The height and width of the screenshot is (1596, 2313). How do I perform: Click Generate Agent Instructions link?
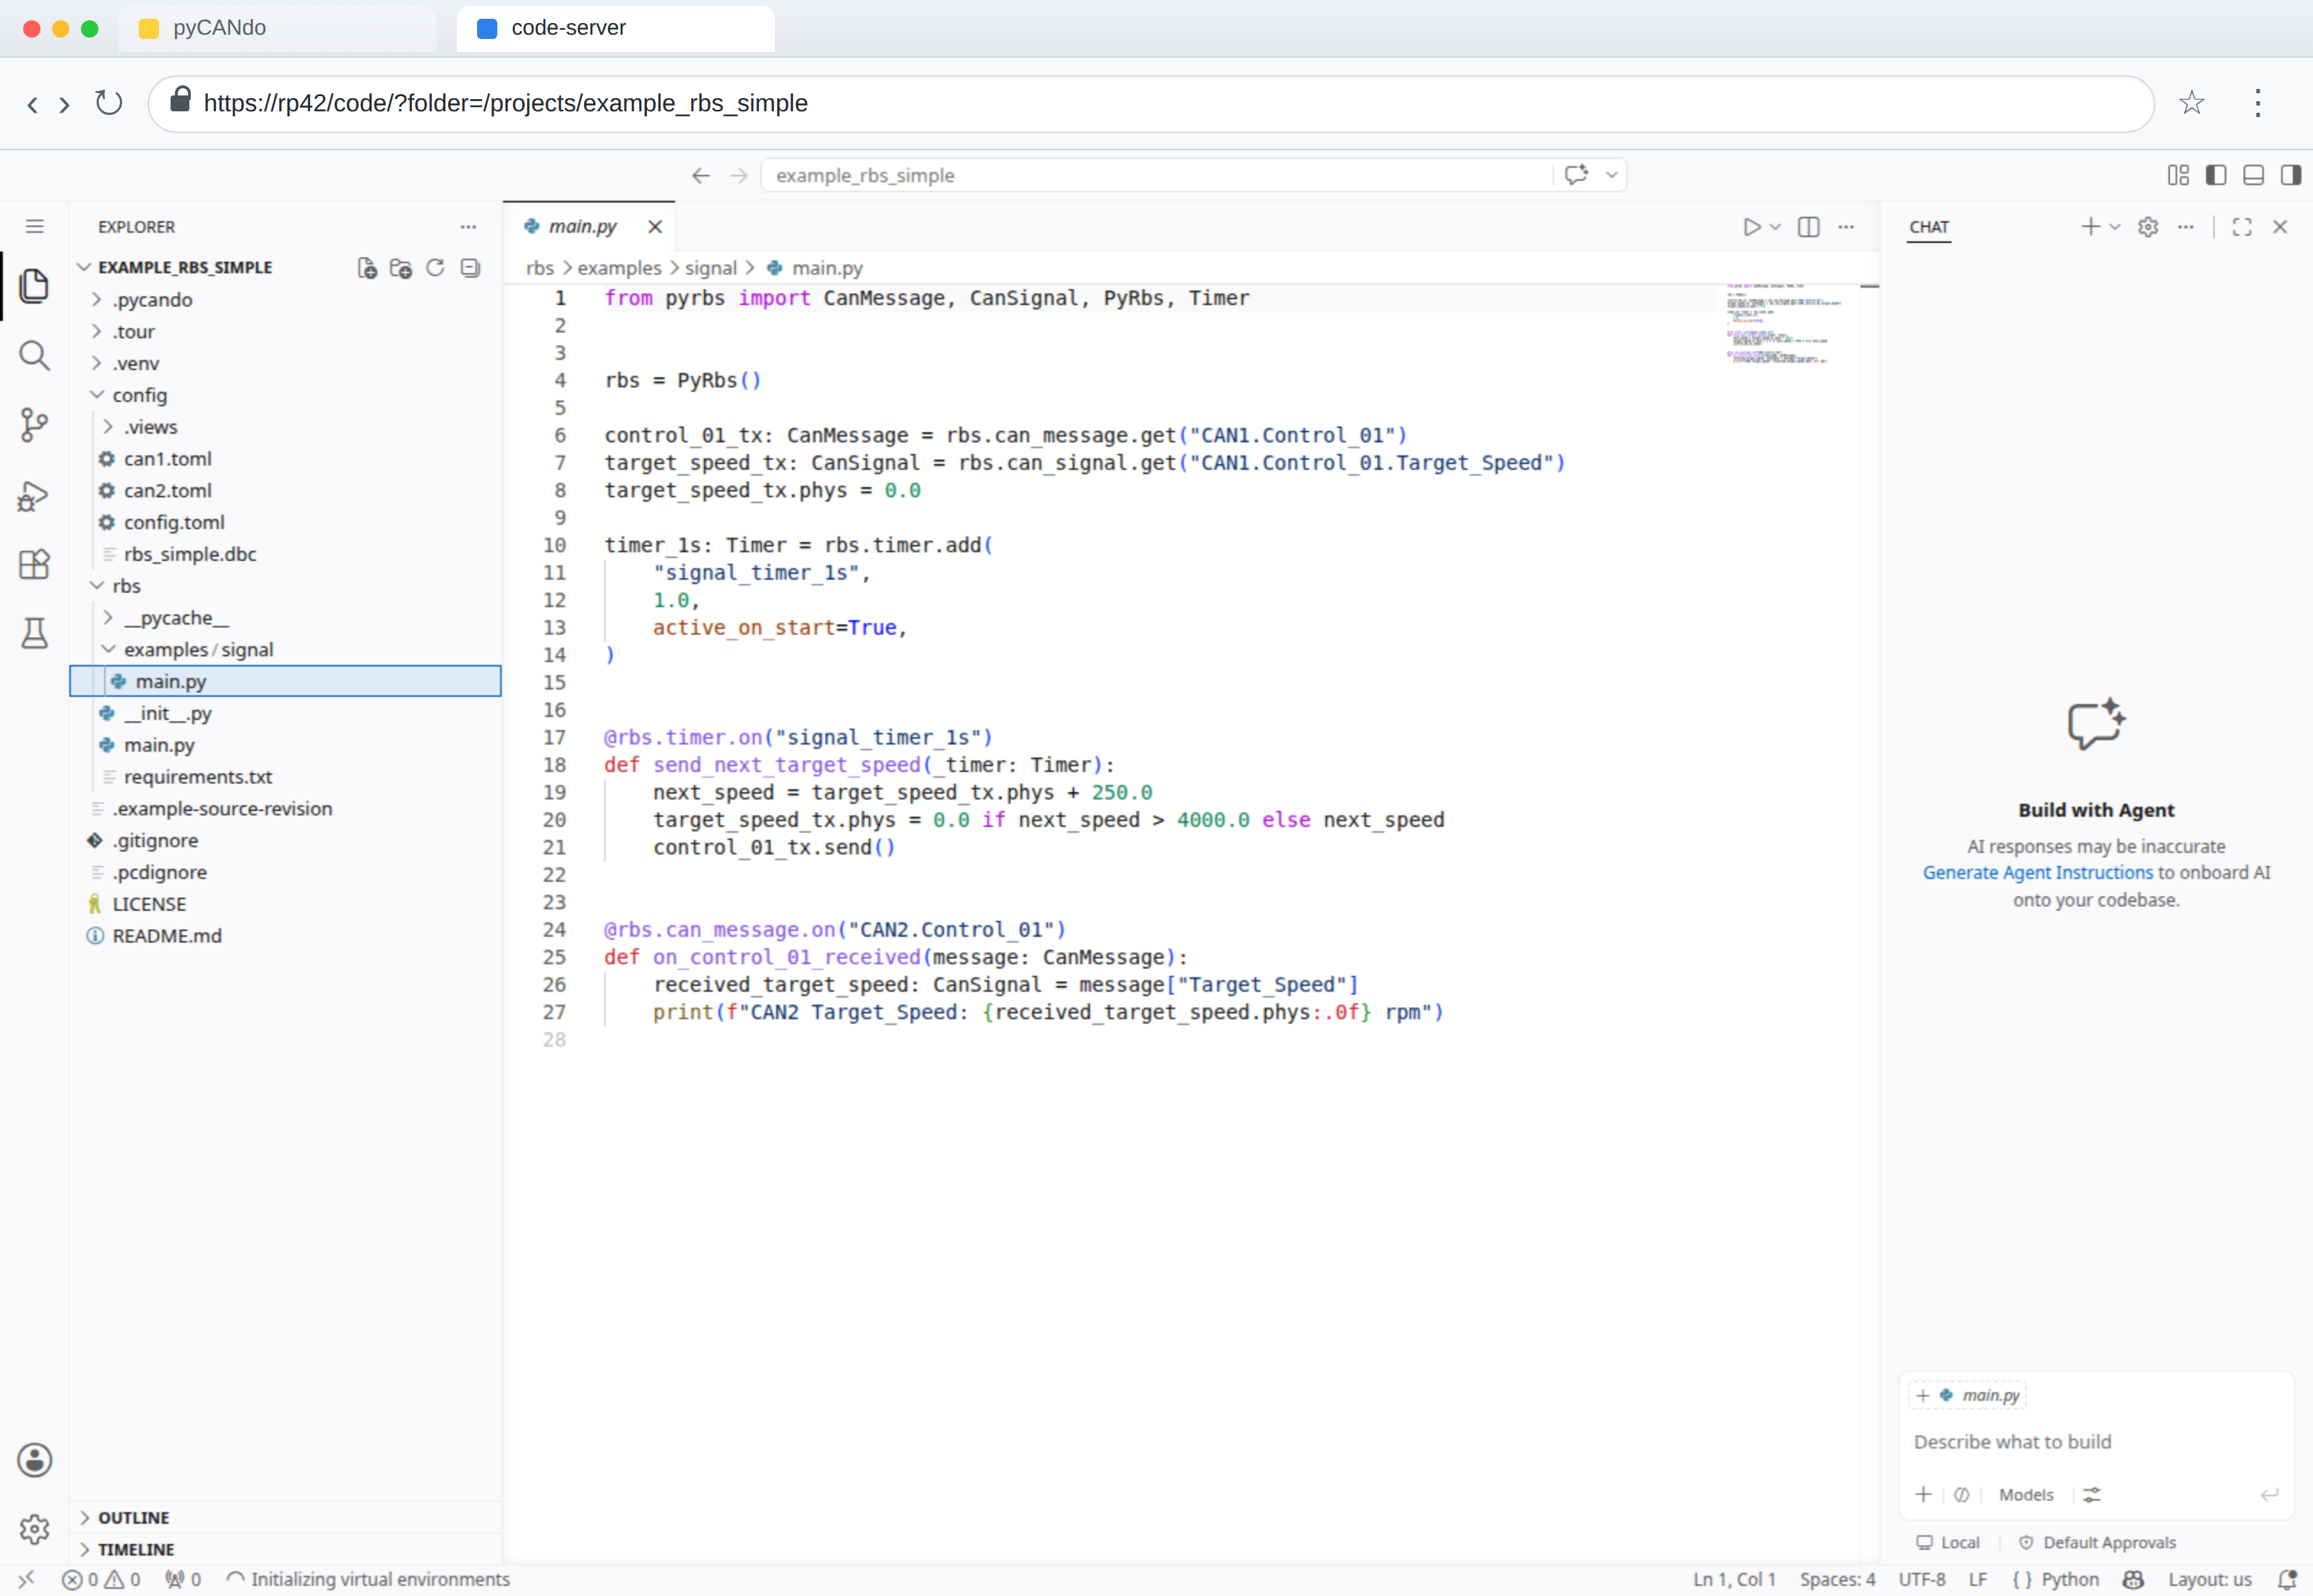pos(2037,872)
